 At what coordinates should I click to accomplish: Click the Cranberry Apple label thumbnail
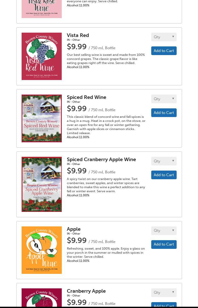click(x=42, y=297)
